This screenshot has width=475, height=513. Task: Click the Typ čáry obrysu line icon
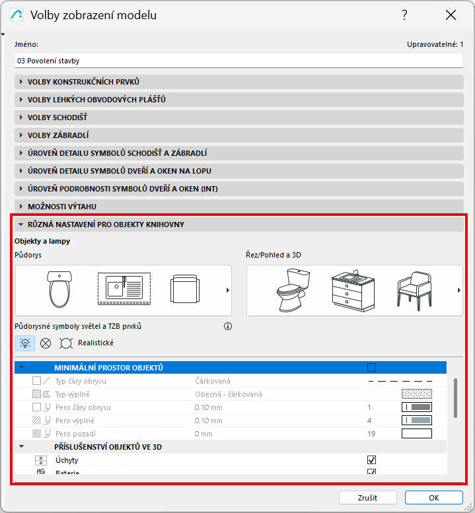[x=41, y=381]
